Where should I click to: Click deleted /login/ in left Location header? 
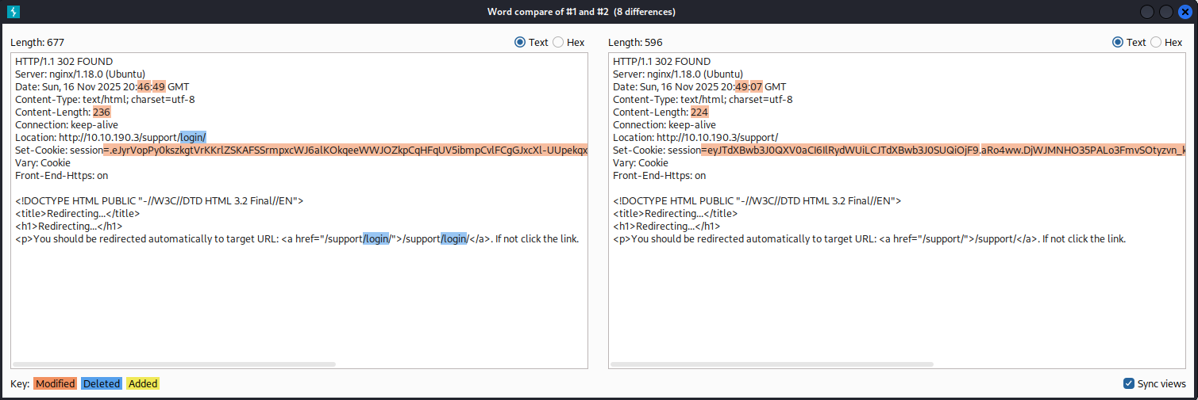coord(193,138)
